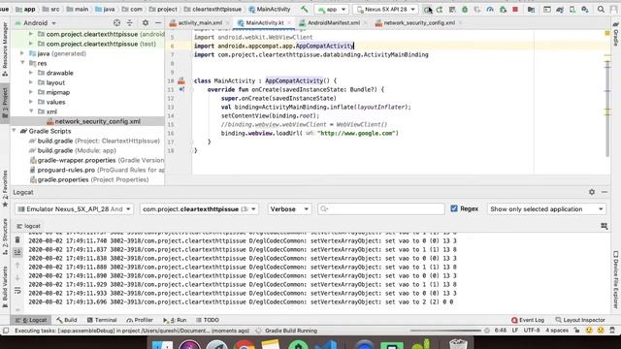Click the red Stop icon
The width and height of the screenshot is (621, 349).
[515, 9]
